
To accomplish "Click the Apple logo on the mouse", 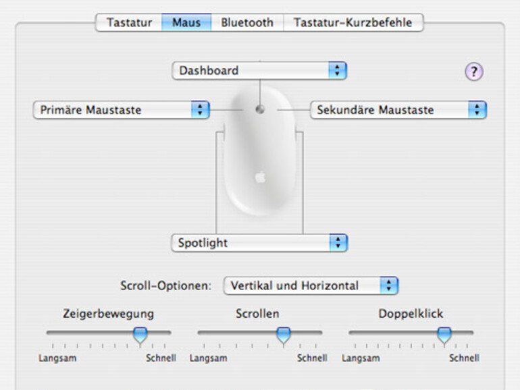I will coord(260,177).
